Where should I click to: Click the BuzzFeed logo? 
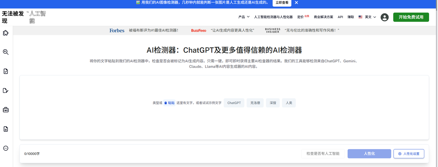198,30
